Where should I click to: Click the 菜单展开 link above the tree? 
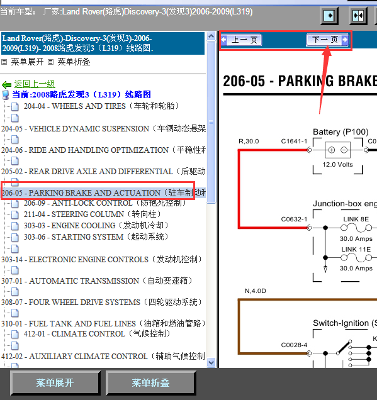[27, 62]
